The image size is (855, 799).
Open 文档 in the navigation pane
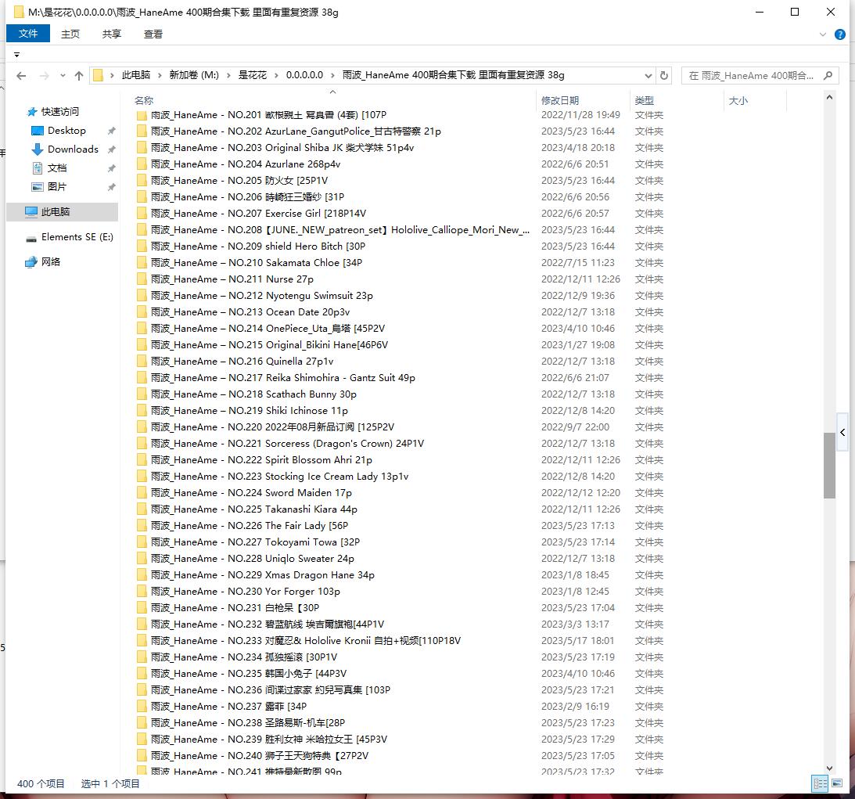[x=56, y=168]
